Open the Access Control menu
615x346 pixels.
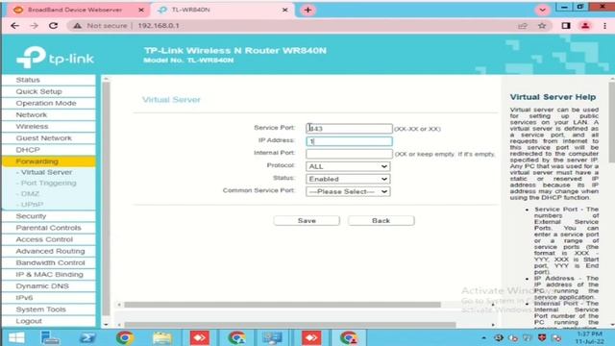tap(49, 239)
